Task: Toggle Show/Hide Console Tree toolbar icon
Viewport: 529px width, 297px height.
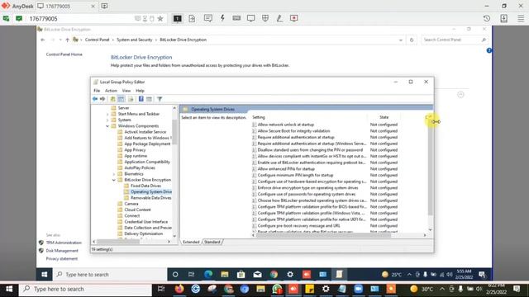Action: (122, 99)
